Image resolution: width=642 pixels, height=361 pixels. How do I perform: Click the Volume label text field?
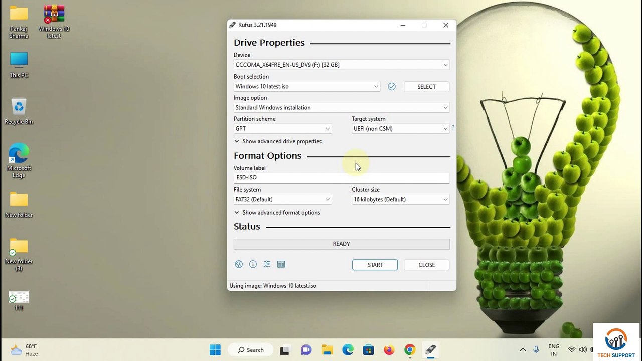pos(342,177)
